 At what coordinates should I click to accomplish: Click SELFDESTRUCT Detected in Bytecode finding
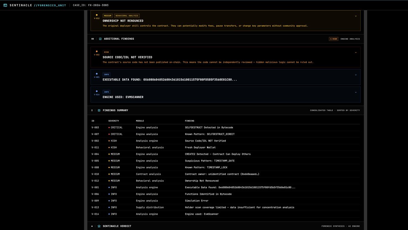point(209,128)
